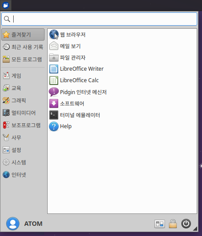The image size is (202, 236).
Task: Click into the application search field
Action: [99, 19]
